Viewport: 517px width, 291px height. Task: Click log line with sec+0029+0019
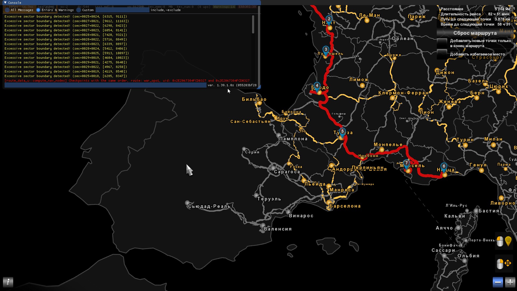[x=67, y=58]
